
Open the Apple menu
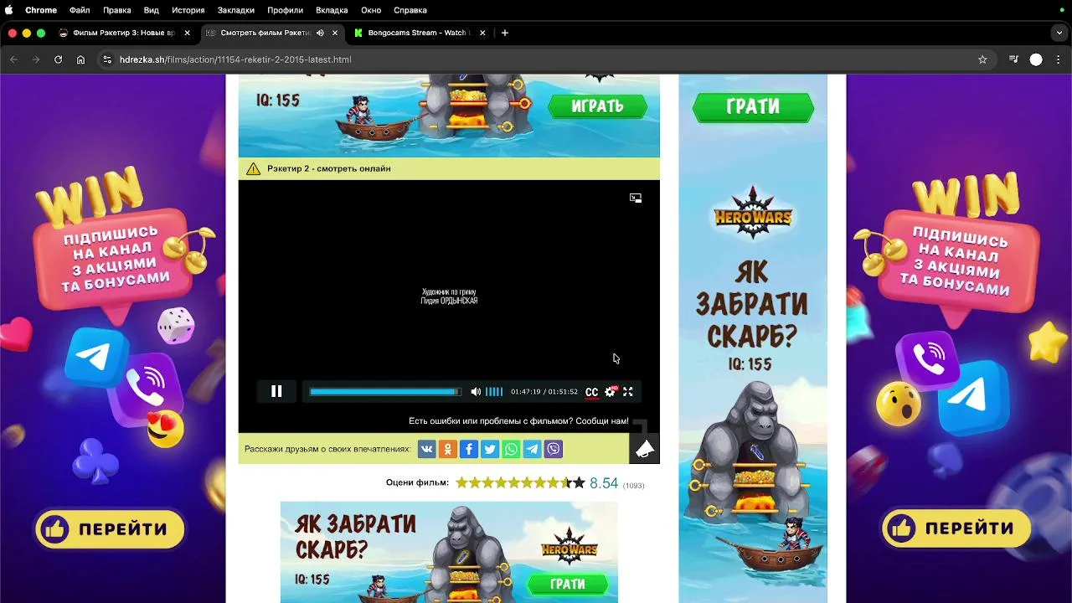click(8, 10)
